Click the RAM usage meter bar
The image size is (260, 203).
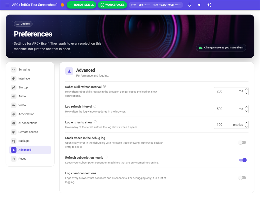(x=177, y=5)
